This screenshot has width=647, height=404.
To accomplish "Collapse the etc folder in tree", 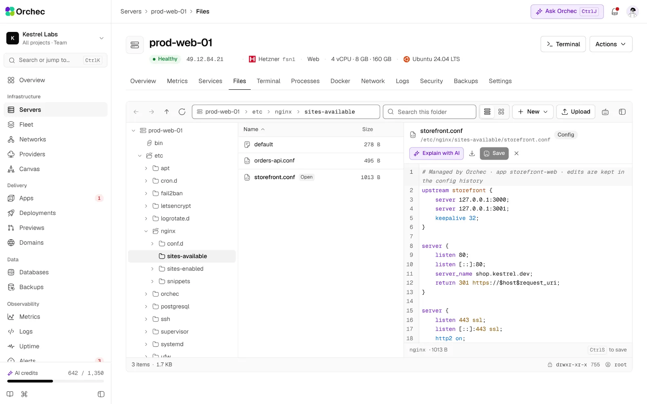I will click(140, 156).
